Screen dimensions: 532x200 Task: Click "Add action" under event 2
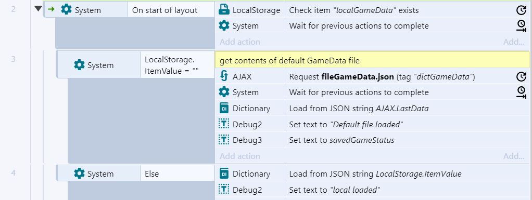pyautogui.click(x=240, y=42)
